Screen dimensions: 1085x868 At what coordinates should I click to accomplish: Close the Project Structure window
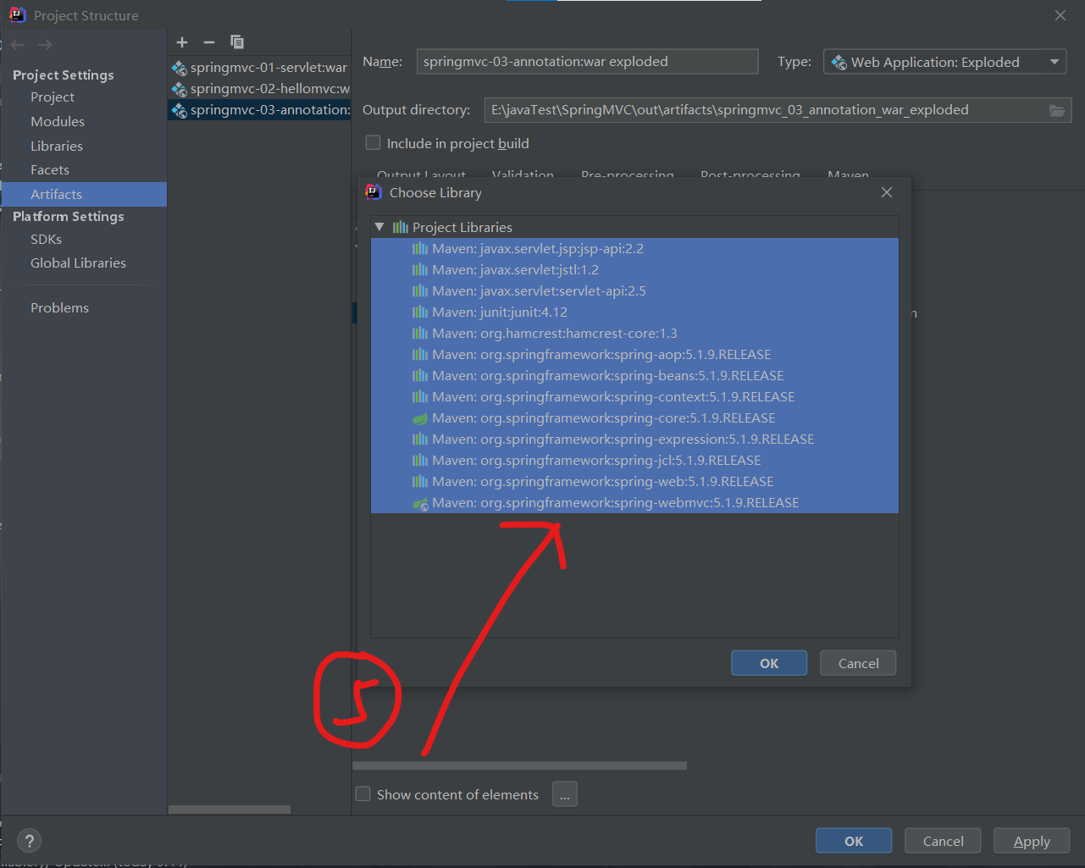coord(1060,15)
